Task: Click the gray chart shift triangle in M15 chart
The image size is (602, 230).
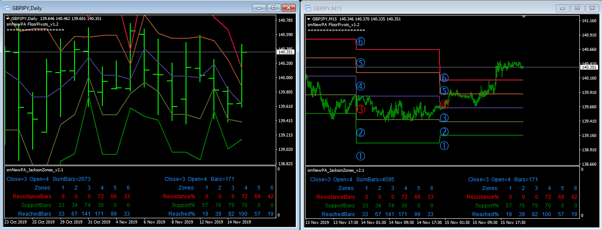Action: pos(524,17)
